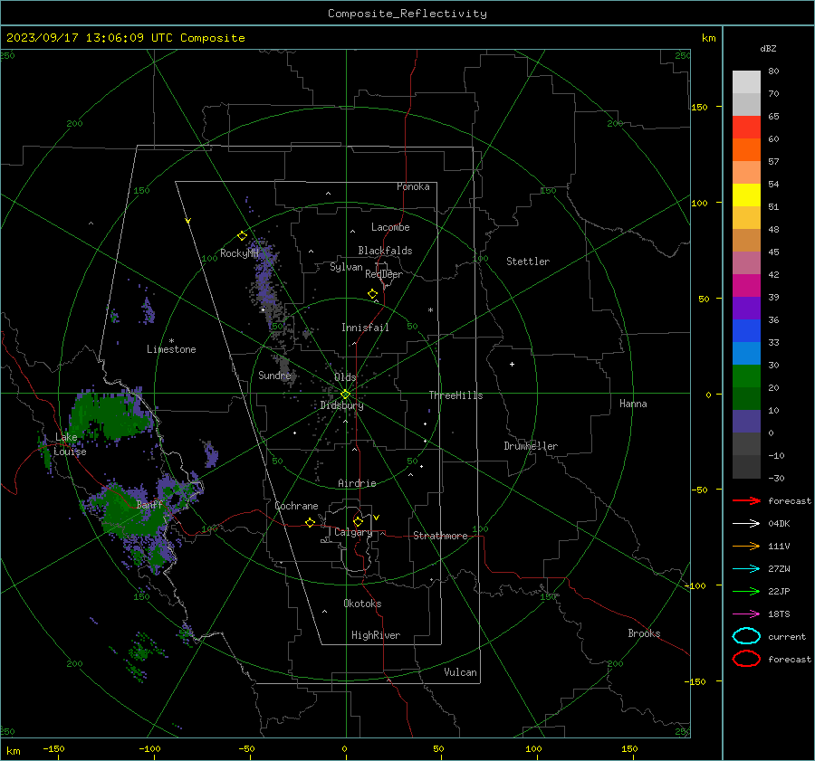Click the 04DK legend label
The width and height of the screenshot is (815, 761).
point(779,524)
